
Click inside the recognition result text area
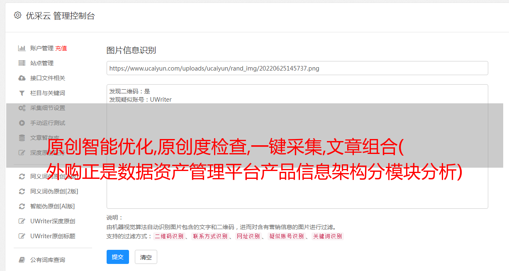click(297, 146)
